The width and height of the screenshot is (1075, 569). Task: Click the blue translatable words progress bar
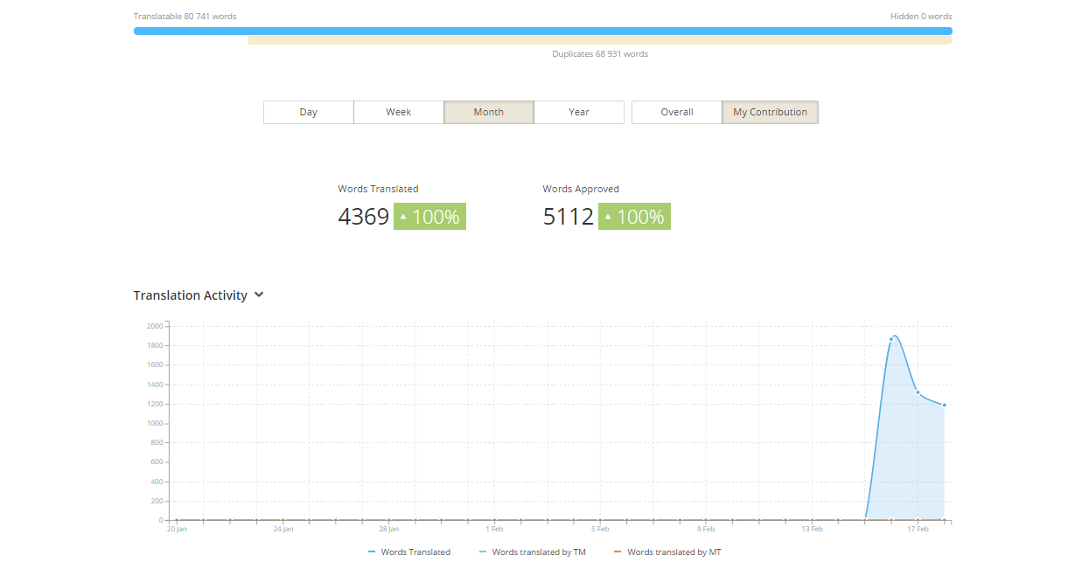(x=543, y=31)
